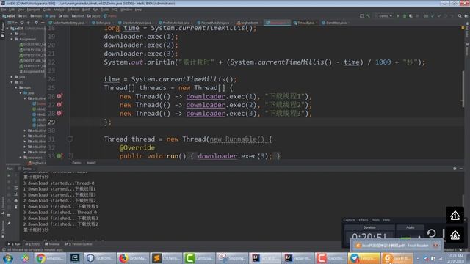470x264 pixels.
Task: Toggle the breakpoint marker on line 26
Action: [59, 96]
